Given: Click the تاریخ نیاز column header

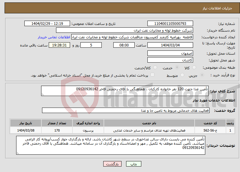Looking at the screenshot, I should point(26,123).
